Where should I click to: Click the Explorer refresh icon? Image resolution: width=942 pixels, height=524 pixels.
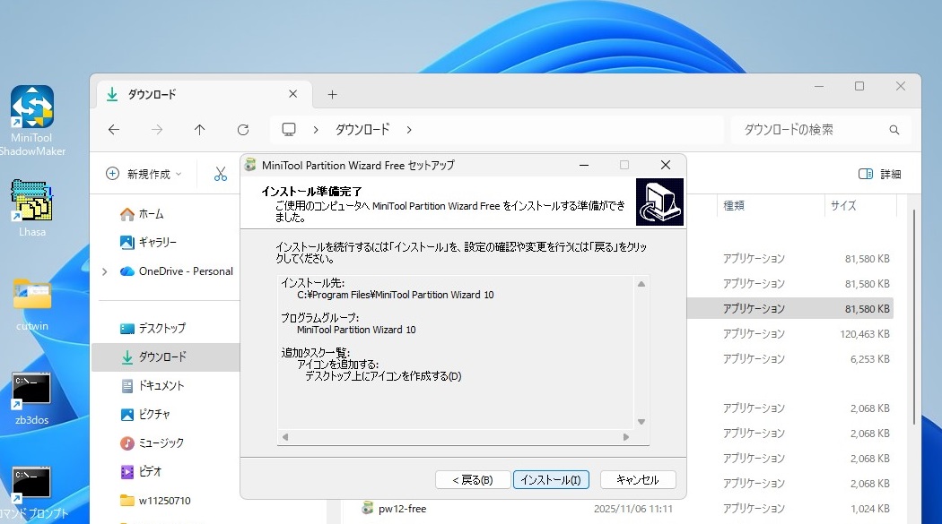(243, 130)
